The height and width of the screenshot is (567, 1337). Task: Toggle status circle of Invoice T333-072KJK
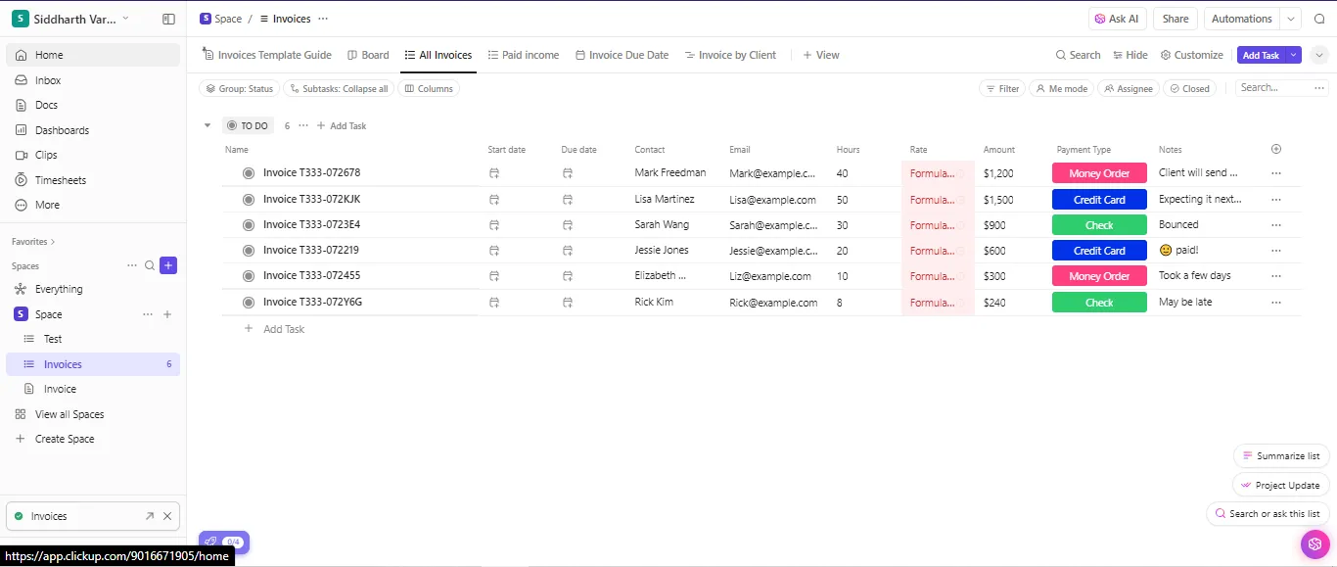pyautogui.click(x=249, y=199)
